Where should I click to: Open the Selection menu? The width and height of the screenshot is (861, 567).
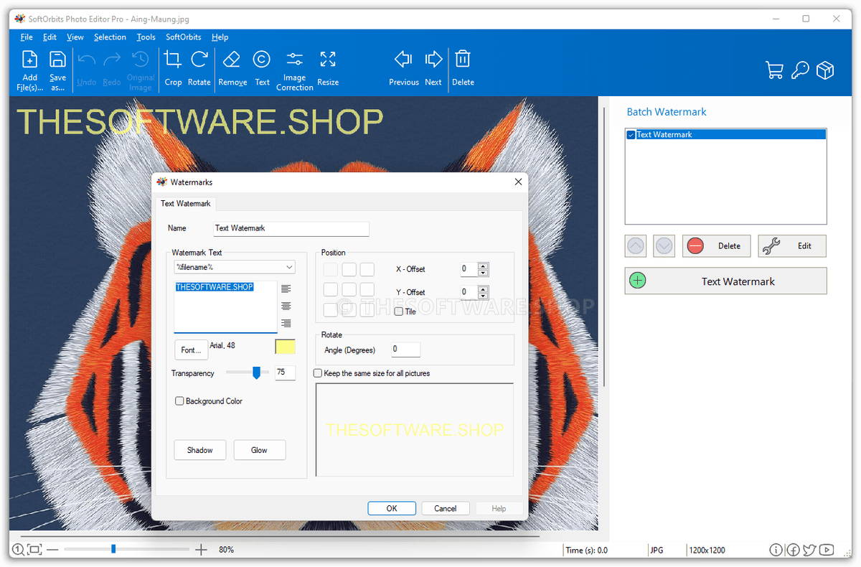pos(110,37)
